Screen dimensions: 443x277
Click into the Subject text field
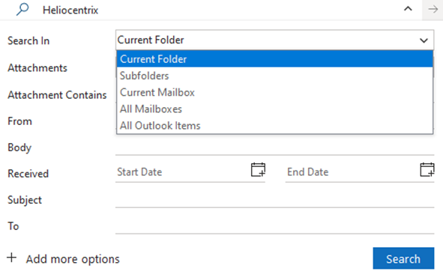coord(274,200)
